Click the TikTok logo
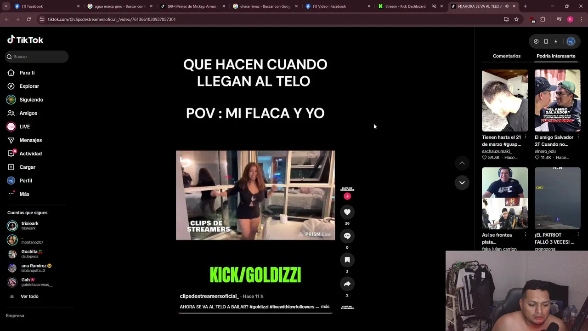 pos(25,40)
